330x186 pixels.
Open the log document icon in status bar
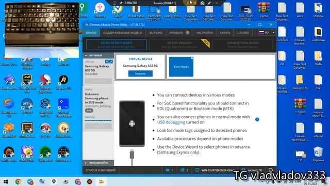coord(270,170)
